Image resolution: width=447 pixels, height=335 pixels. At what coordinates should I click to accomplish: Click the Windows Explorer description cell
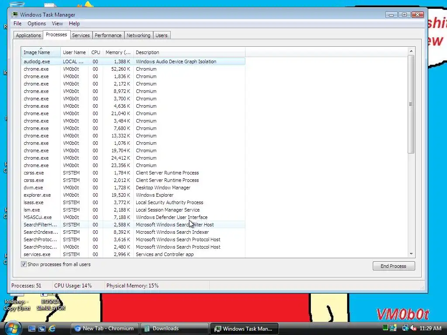point(155,195)
